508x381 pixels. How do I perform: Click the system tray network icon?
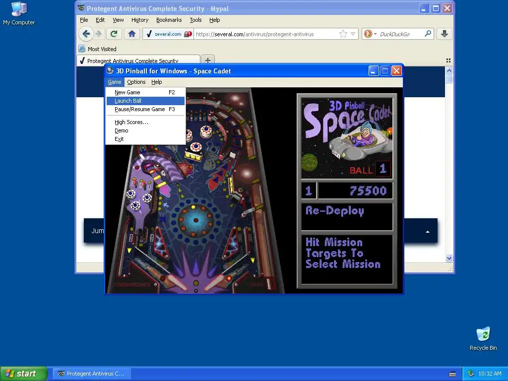[x=471, y=374]
